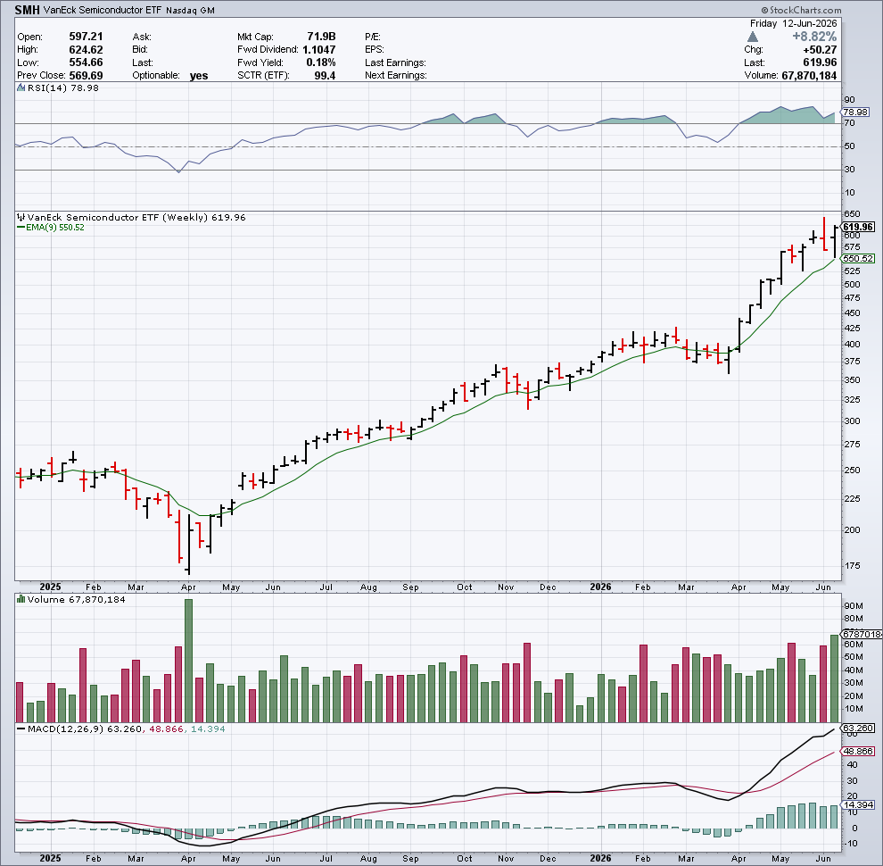883x866 pixels.
Task: Click the Next Earnings label
Action: [396, 76]
